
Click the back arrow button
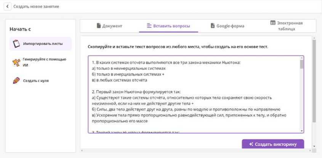pyautogui.click(x=7, y=6)
